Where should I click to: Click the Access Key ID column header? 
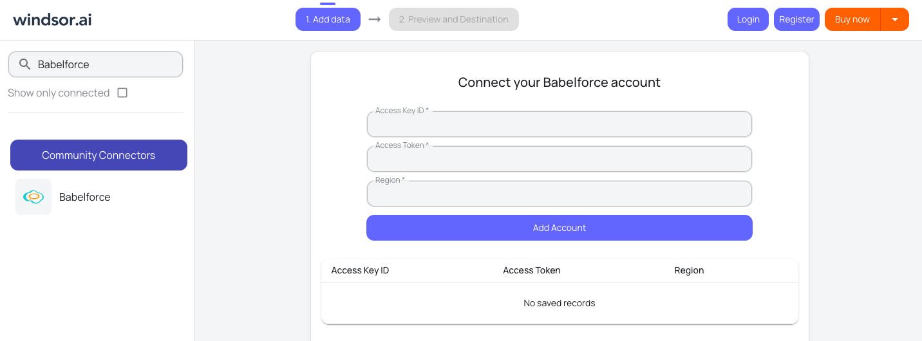[x=360, y=270]
